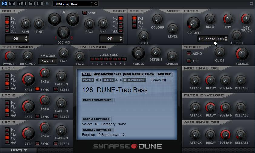The height and width of the screenshot is (153, 255).
Task: Select sine waveform LED for LFO 2
Action: 7,111
